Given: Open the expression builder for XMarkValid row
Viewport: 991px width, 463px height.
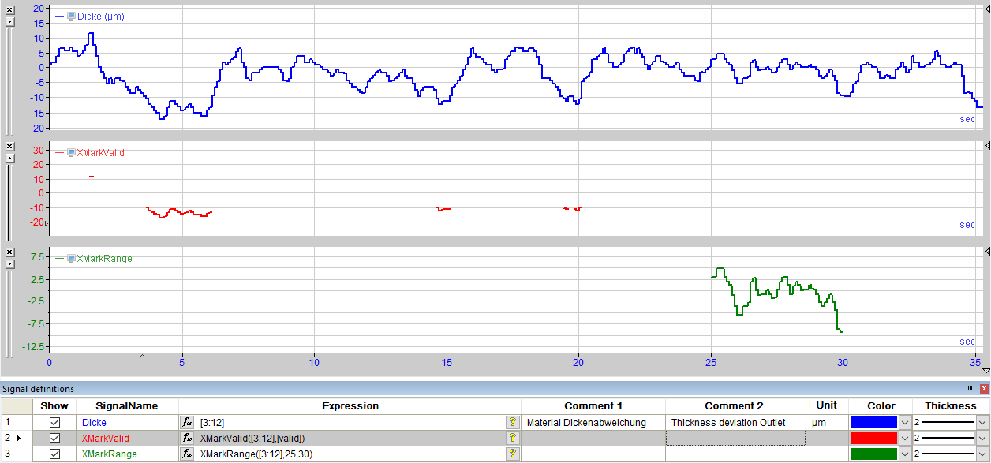Looking at the screenshot, I should [x=187, y=438].
